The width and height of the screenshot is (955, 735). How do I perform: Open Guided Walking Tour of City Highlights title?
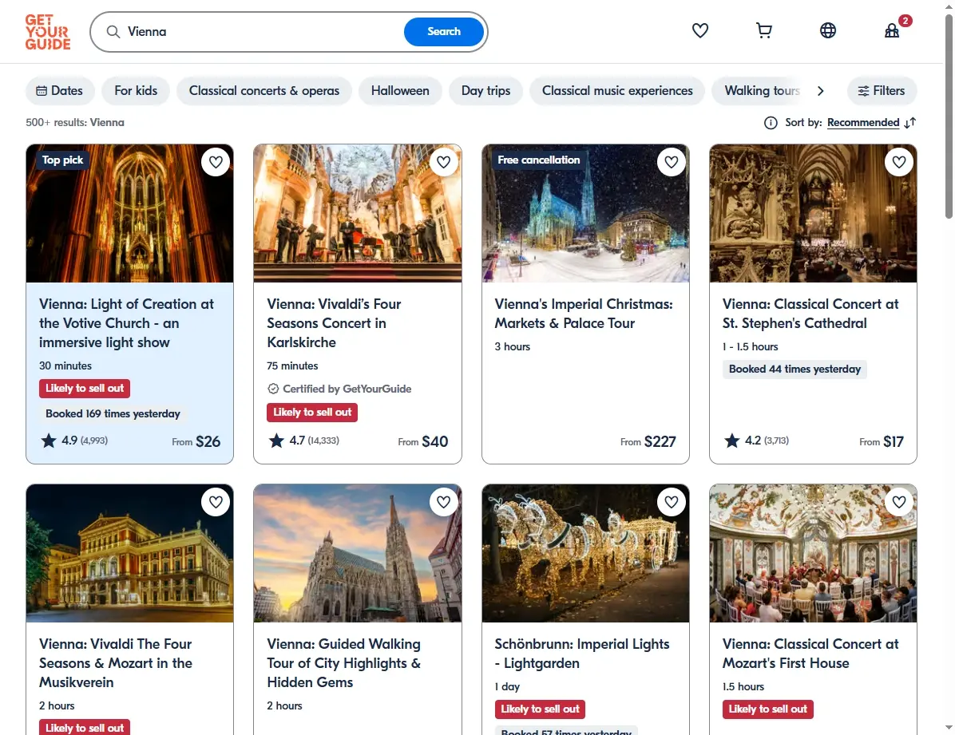pos(344,663)
